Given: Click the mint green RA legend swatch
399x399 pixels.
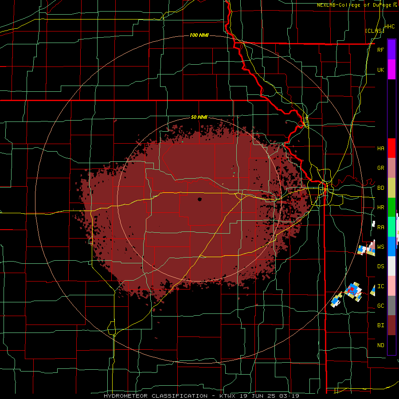Looking at the screenshot, I should (391, 227).
